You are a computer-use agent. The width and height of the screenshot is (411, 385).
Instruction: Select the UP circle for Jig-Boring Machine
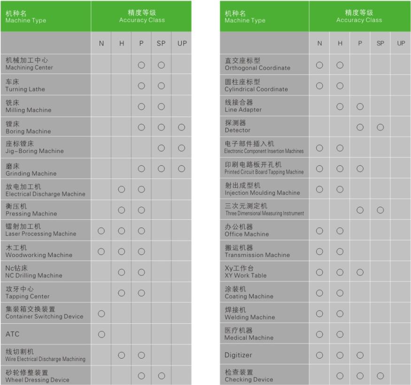(x=181, y=148)
